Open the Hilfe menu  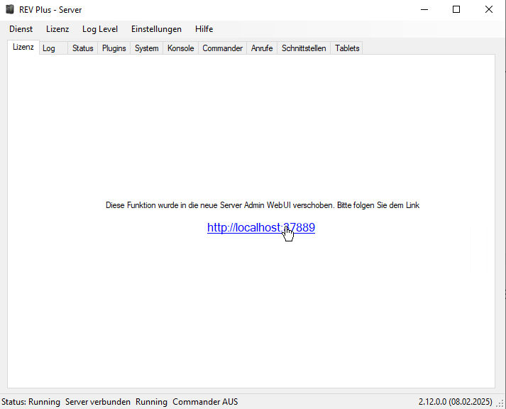coord(204,29)
